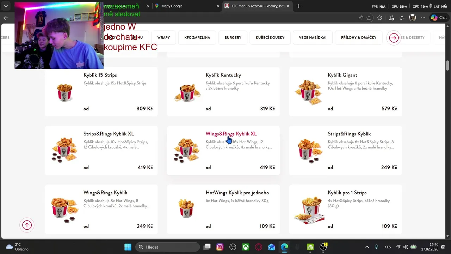This screenshot has height=254, width=451.
Task: Open the Strips&Rings Kyblík XL title
Action: tap(109, 134)
